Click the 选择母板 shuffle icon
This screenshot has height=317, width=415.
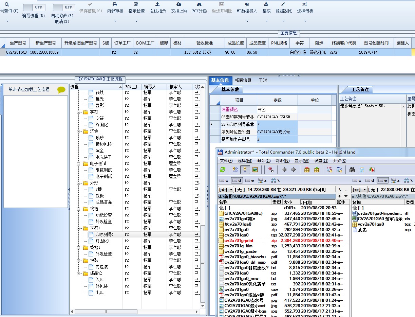(x=305, y=4)
